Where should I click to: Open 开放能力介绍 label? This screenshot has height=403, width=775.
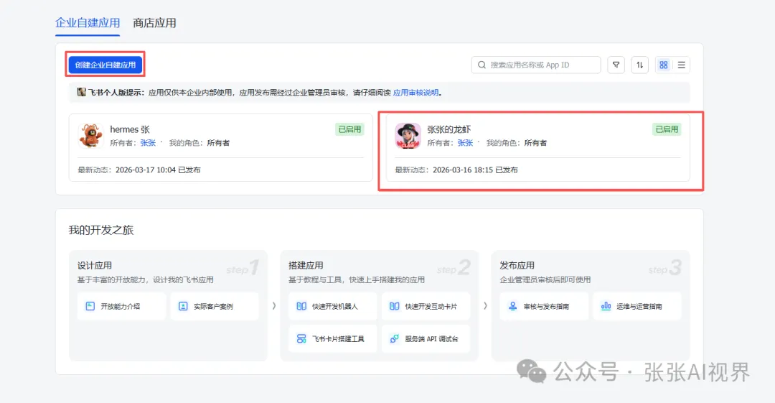click(120, 307)
